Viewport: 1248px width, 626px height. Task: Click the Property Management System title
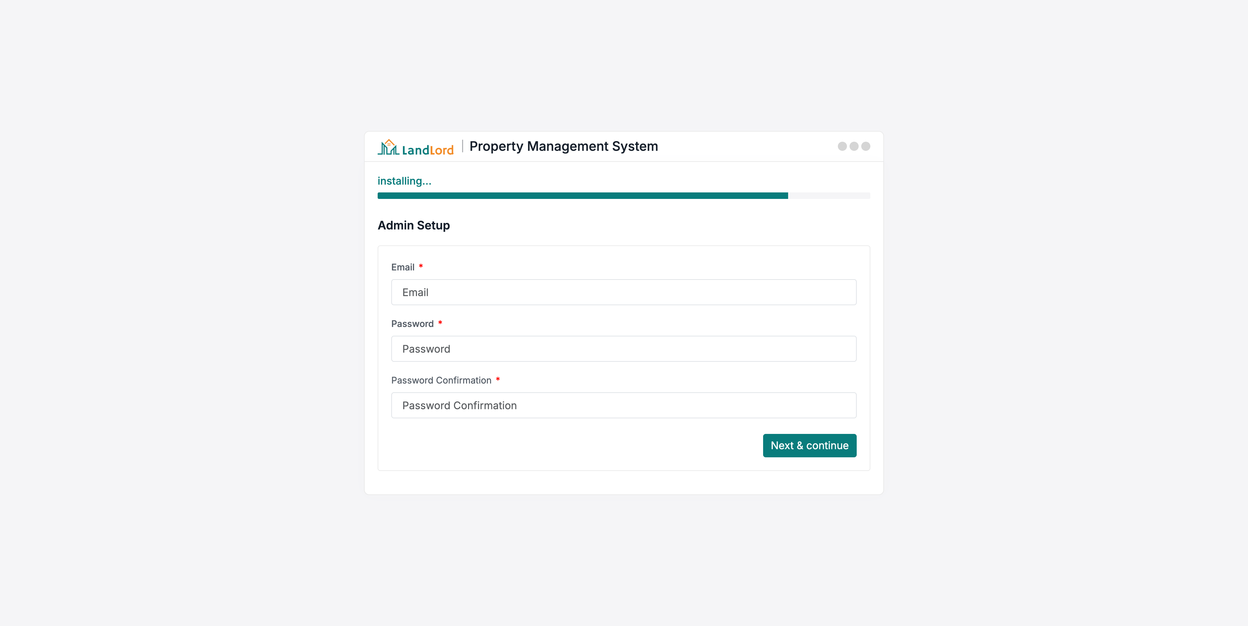tap(564, 146)
